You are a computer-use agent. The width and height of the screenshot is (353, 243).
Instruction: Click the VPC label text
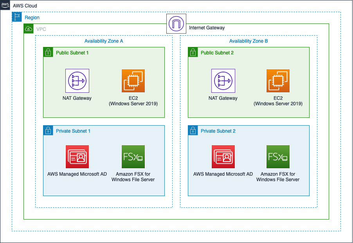[x=41, y=29]
